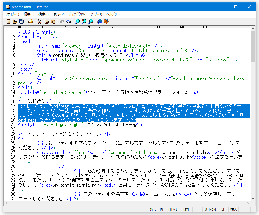Click the meta viewport tag line
The width and height of the screenshot is (259, 215).
click(x=98, y=46)
